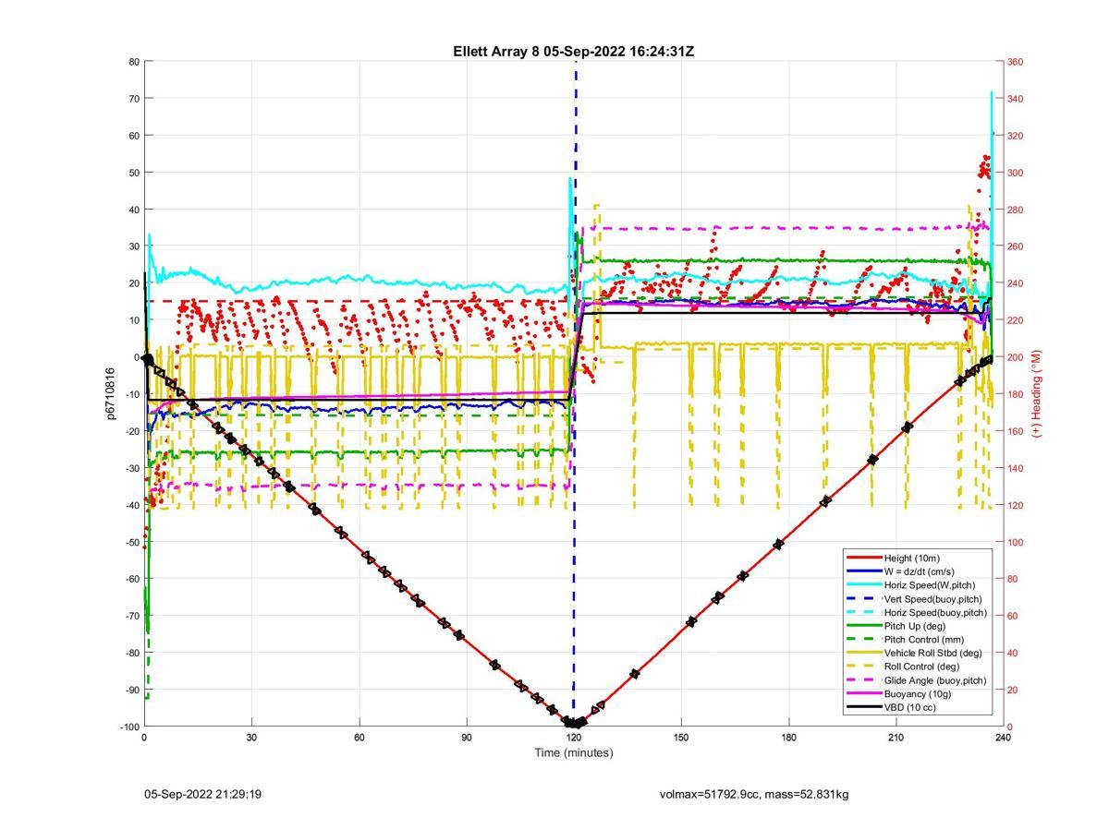Click legend entry 'Pitch Control (mm)'
This screenshot has height=817, width=1109.
click(x=923, y=639)
